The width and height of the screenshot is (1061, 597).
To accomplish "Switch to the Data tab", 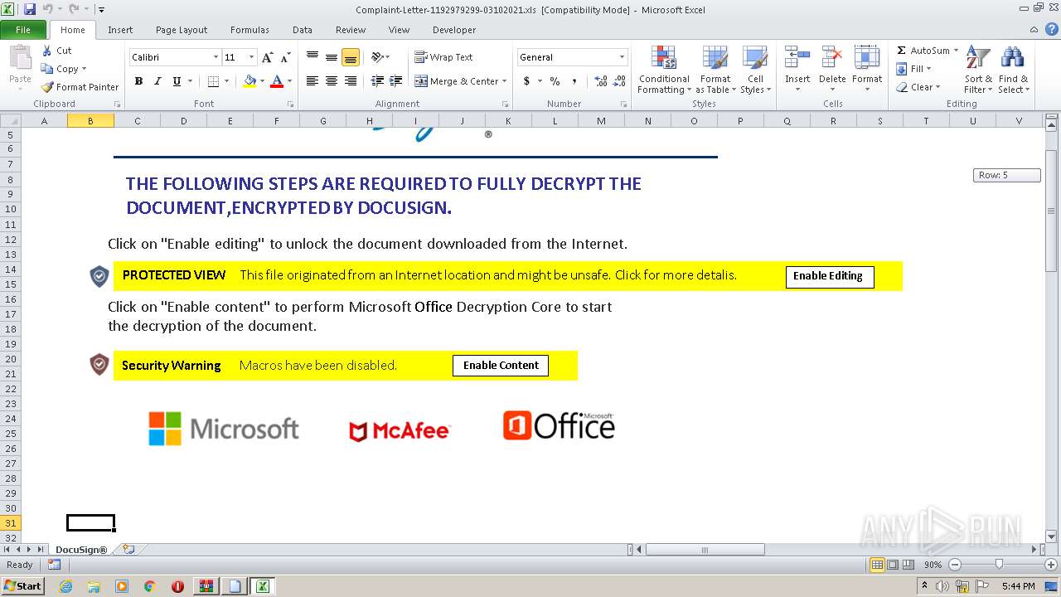I will [303, 30].
